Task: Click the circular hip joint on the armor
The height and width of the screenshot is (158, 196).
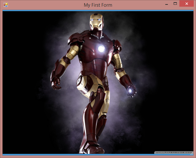Action: pyautogui.click(x=80, y=81)
